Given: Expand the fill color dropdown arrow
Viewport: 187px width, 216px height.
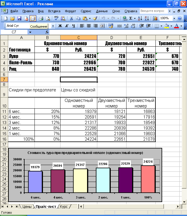Looking at the screenshot, I should [171, 26].
